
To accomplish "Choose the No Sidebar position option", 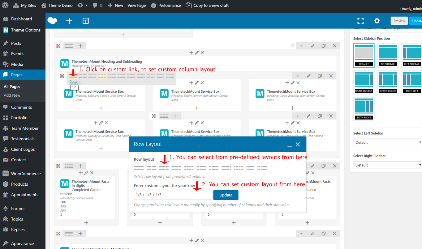I will point(388,55).
